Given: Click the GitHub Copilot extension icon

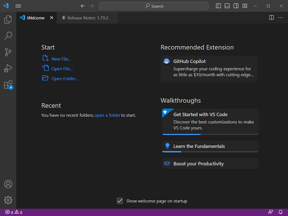Looking at the screenshot, I should coord(167,61).
